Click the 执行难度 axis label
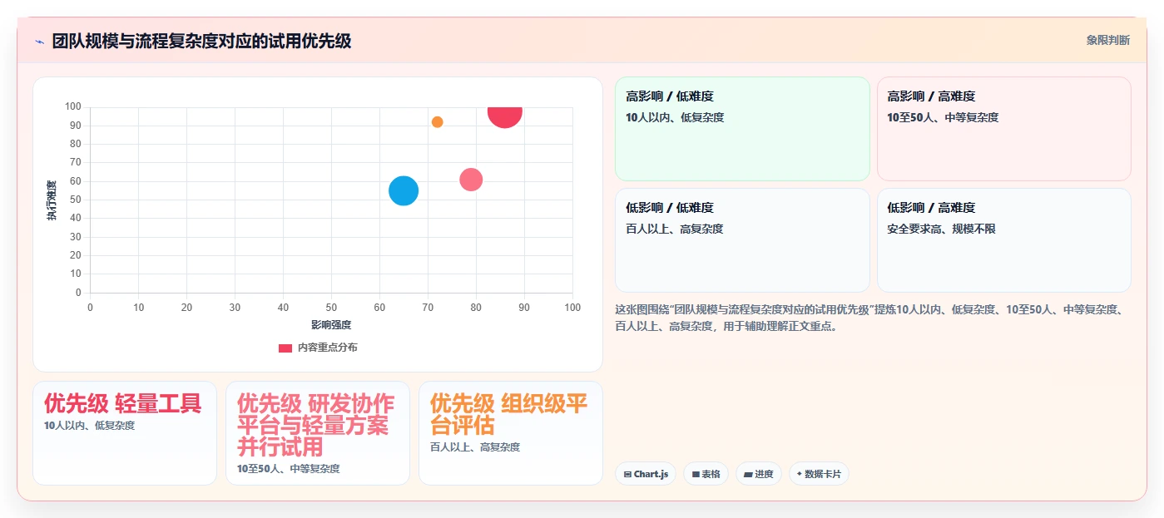 [x=52, y=200]
